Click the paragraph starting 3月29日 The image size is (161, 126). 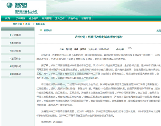pos(98,57)
